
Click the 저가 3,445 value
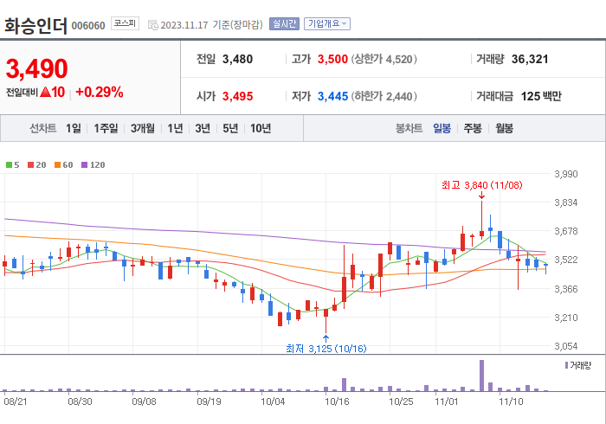pyautogui.click(x=332, y=96)
